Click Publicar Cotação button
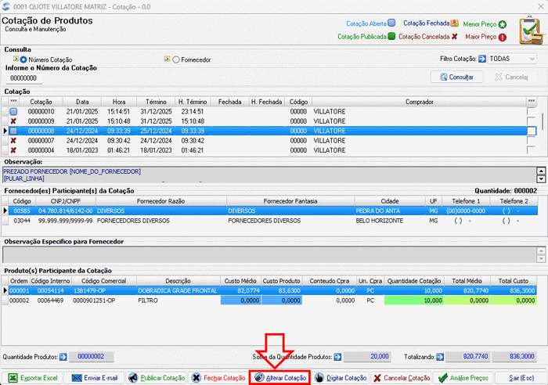The width and height of the screenshot is (548, 385). coord(156,378)
